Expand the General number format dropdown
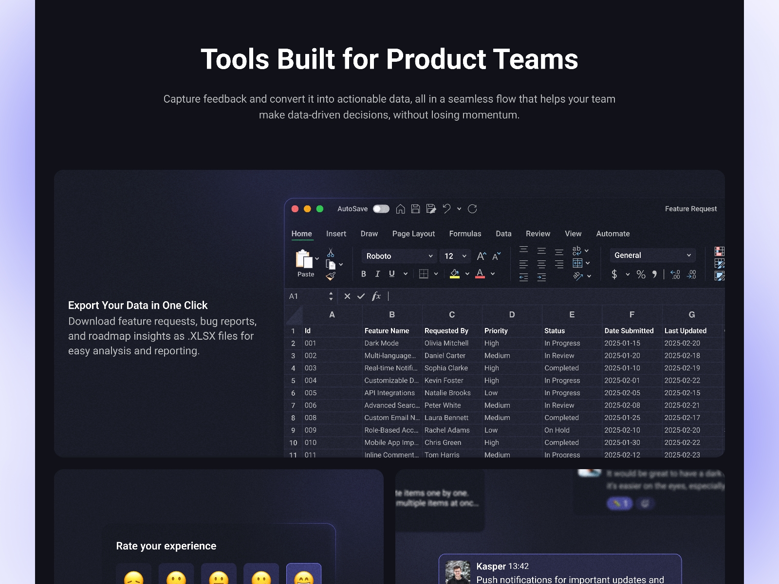Screen dimensions: 779x584 (652, 255)
